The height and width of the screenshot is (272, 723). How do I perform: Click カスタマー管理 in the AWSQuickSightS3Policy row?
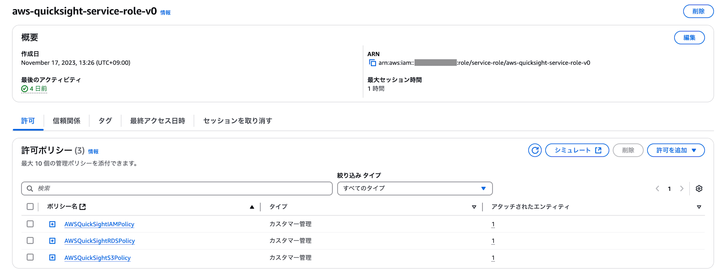pyautogui.click(x=290, y=258)
